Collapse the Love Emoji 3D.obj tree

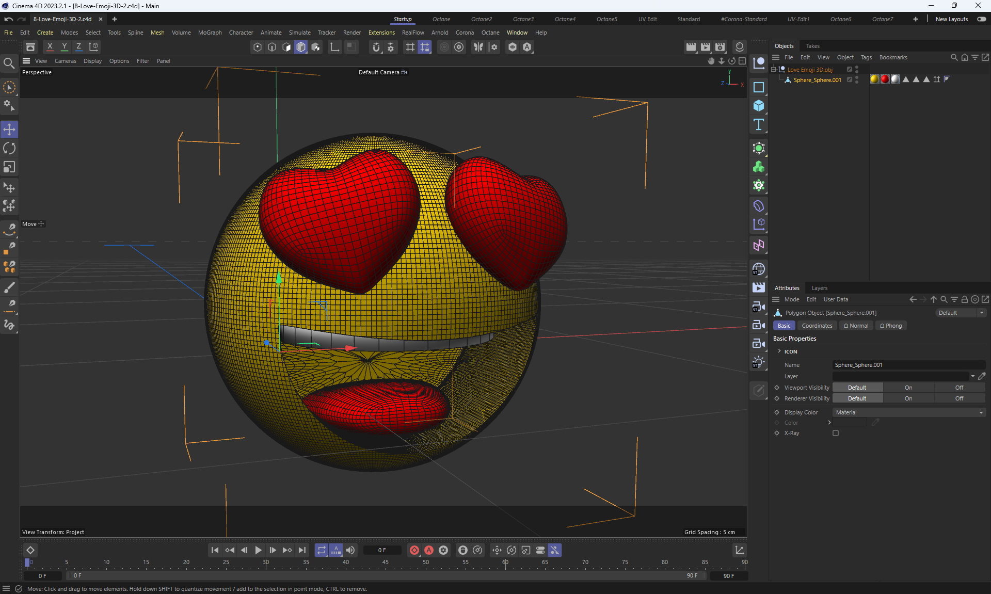(x=773, y=69)
